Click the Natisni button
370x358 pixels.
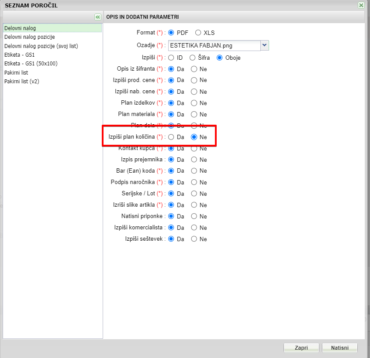[340, 348]
